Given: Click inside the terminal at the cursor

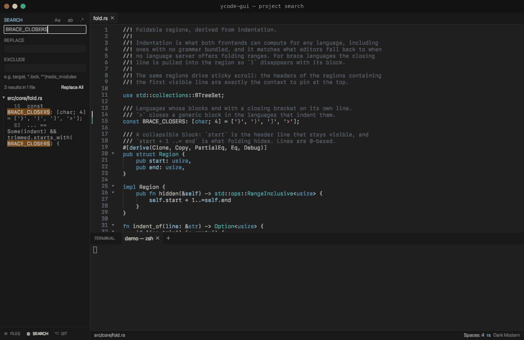Looking at the screenshot, I should click(x=95, y=250).
